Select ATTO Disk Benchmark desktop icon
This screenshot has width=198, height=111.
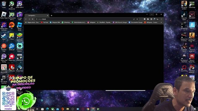pos(4,69)
